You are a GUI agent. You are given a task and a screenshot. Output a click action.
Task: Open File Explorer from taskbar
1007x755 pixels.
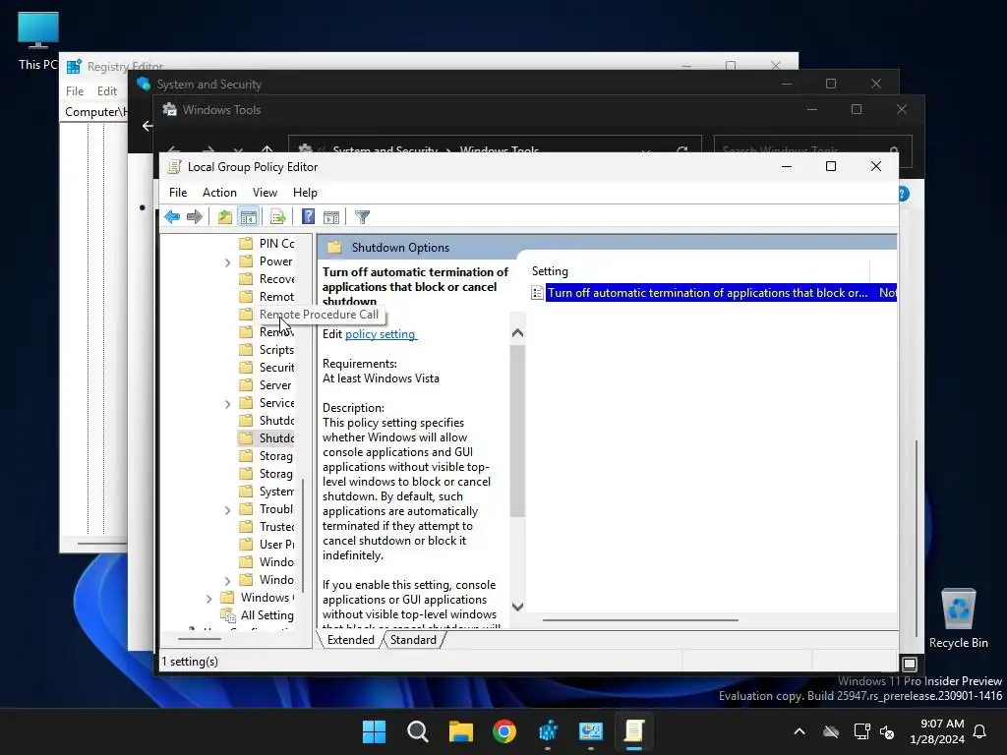pos(461,731)
